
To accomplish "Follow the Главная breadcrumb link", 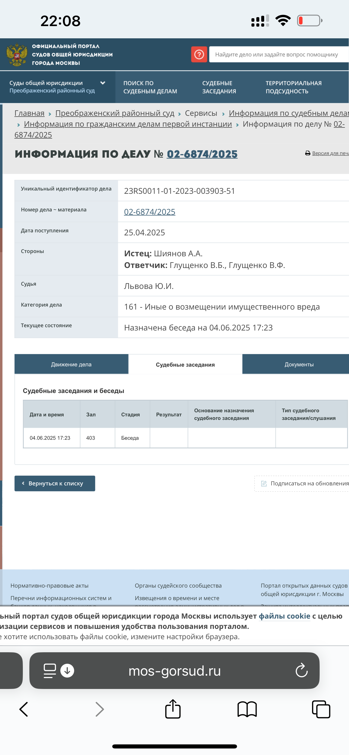I will [29, 113].
